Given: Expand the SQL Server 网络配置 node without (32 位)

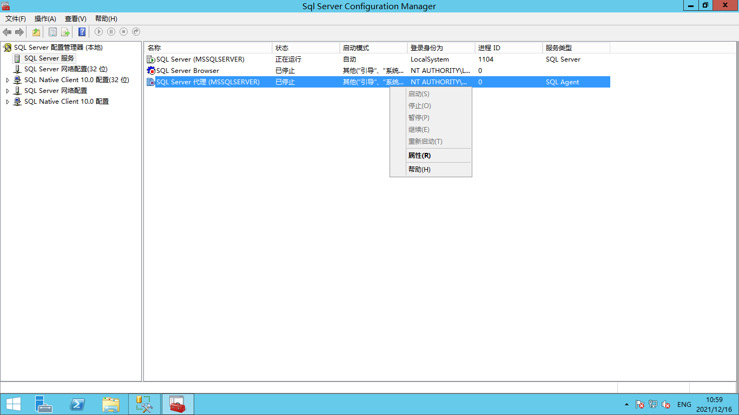Looking at the screenshot, I should click(x=8, y=91).
